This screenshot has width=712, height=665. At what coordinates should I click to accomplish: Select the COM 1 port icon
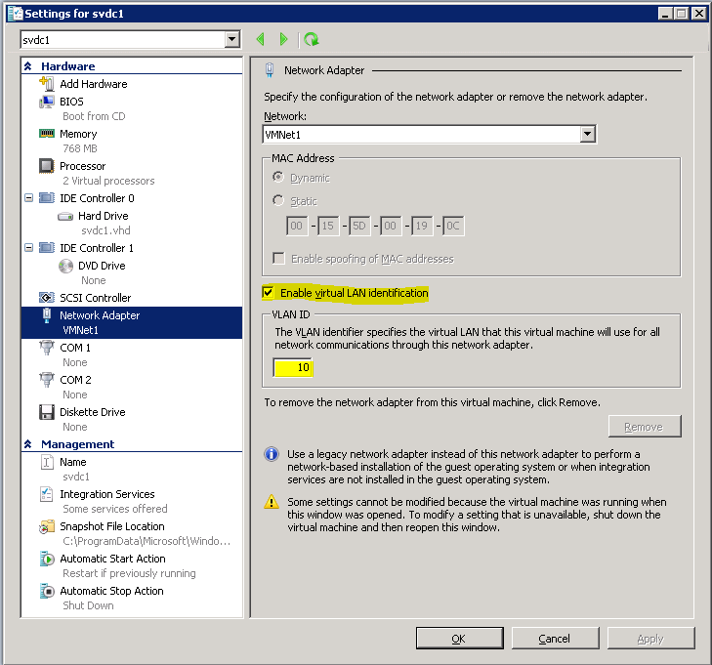(x=46, y=348)
